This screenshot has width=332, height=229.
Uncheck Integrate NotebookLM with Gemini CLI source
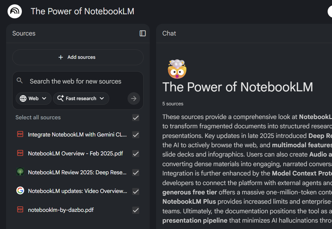(136, 135)
